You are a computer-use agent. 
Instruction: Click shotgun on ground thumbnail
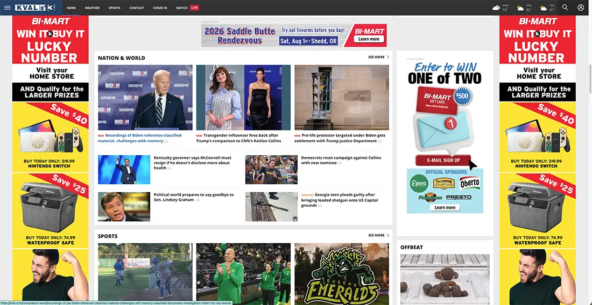(271, 207)
